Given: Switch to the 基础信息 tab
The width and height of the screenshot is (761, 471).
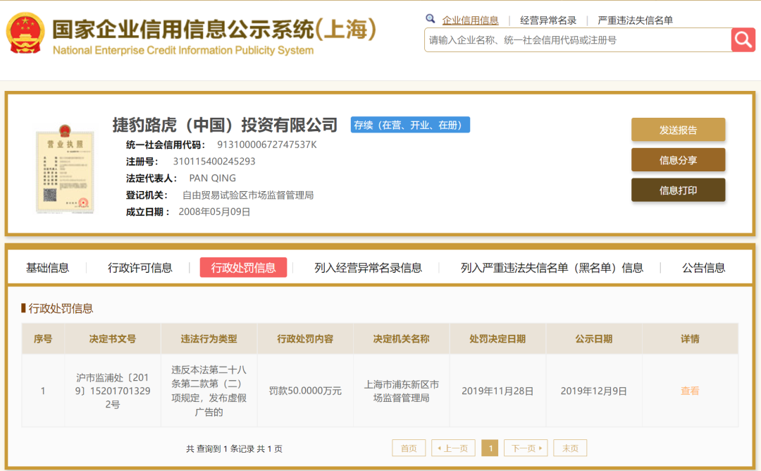Looking at the screenshot, I should click(48, 267).
